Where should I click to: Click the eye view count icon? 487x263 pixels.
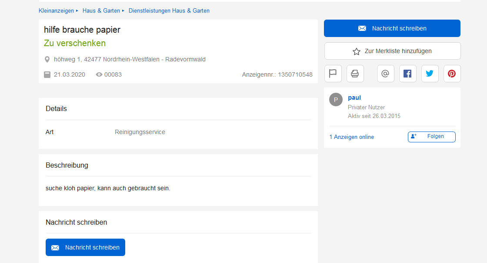click(x=99, y=74)
